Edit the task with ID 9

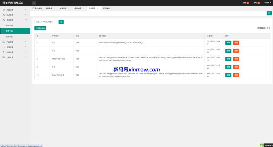228,67
